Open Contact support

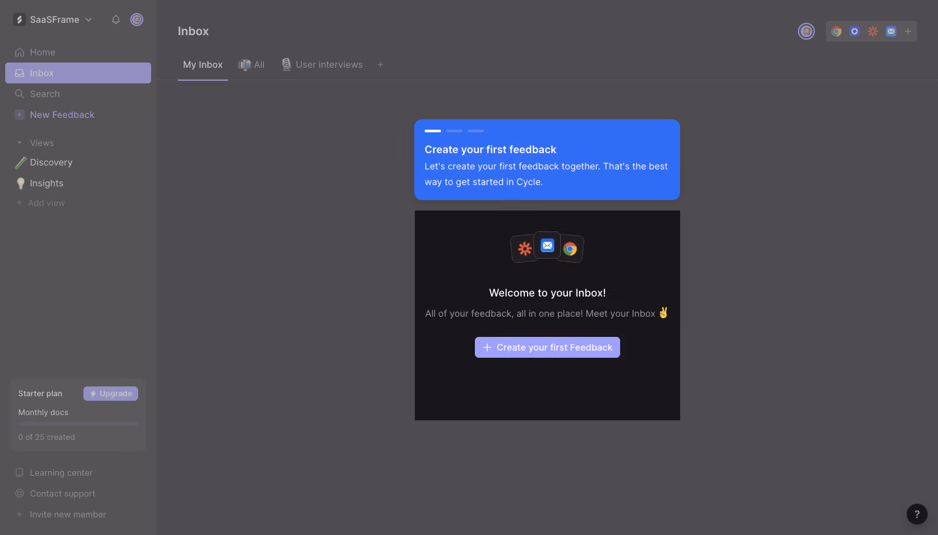pos(55,493)
